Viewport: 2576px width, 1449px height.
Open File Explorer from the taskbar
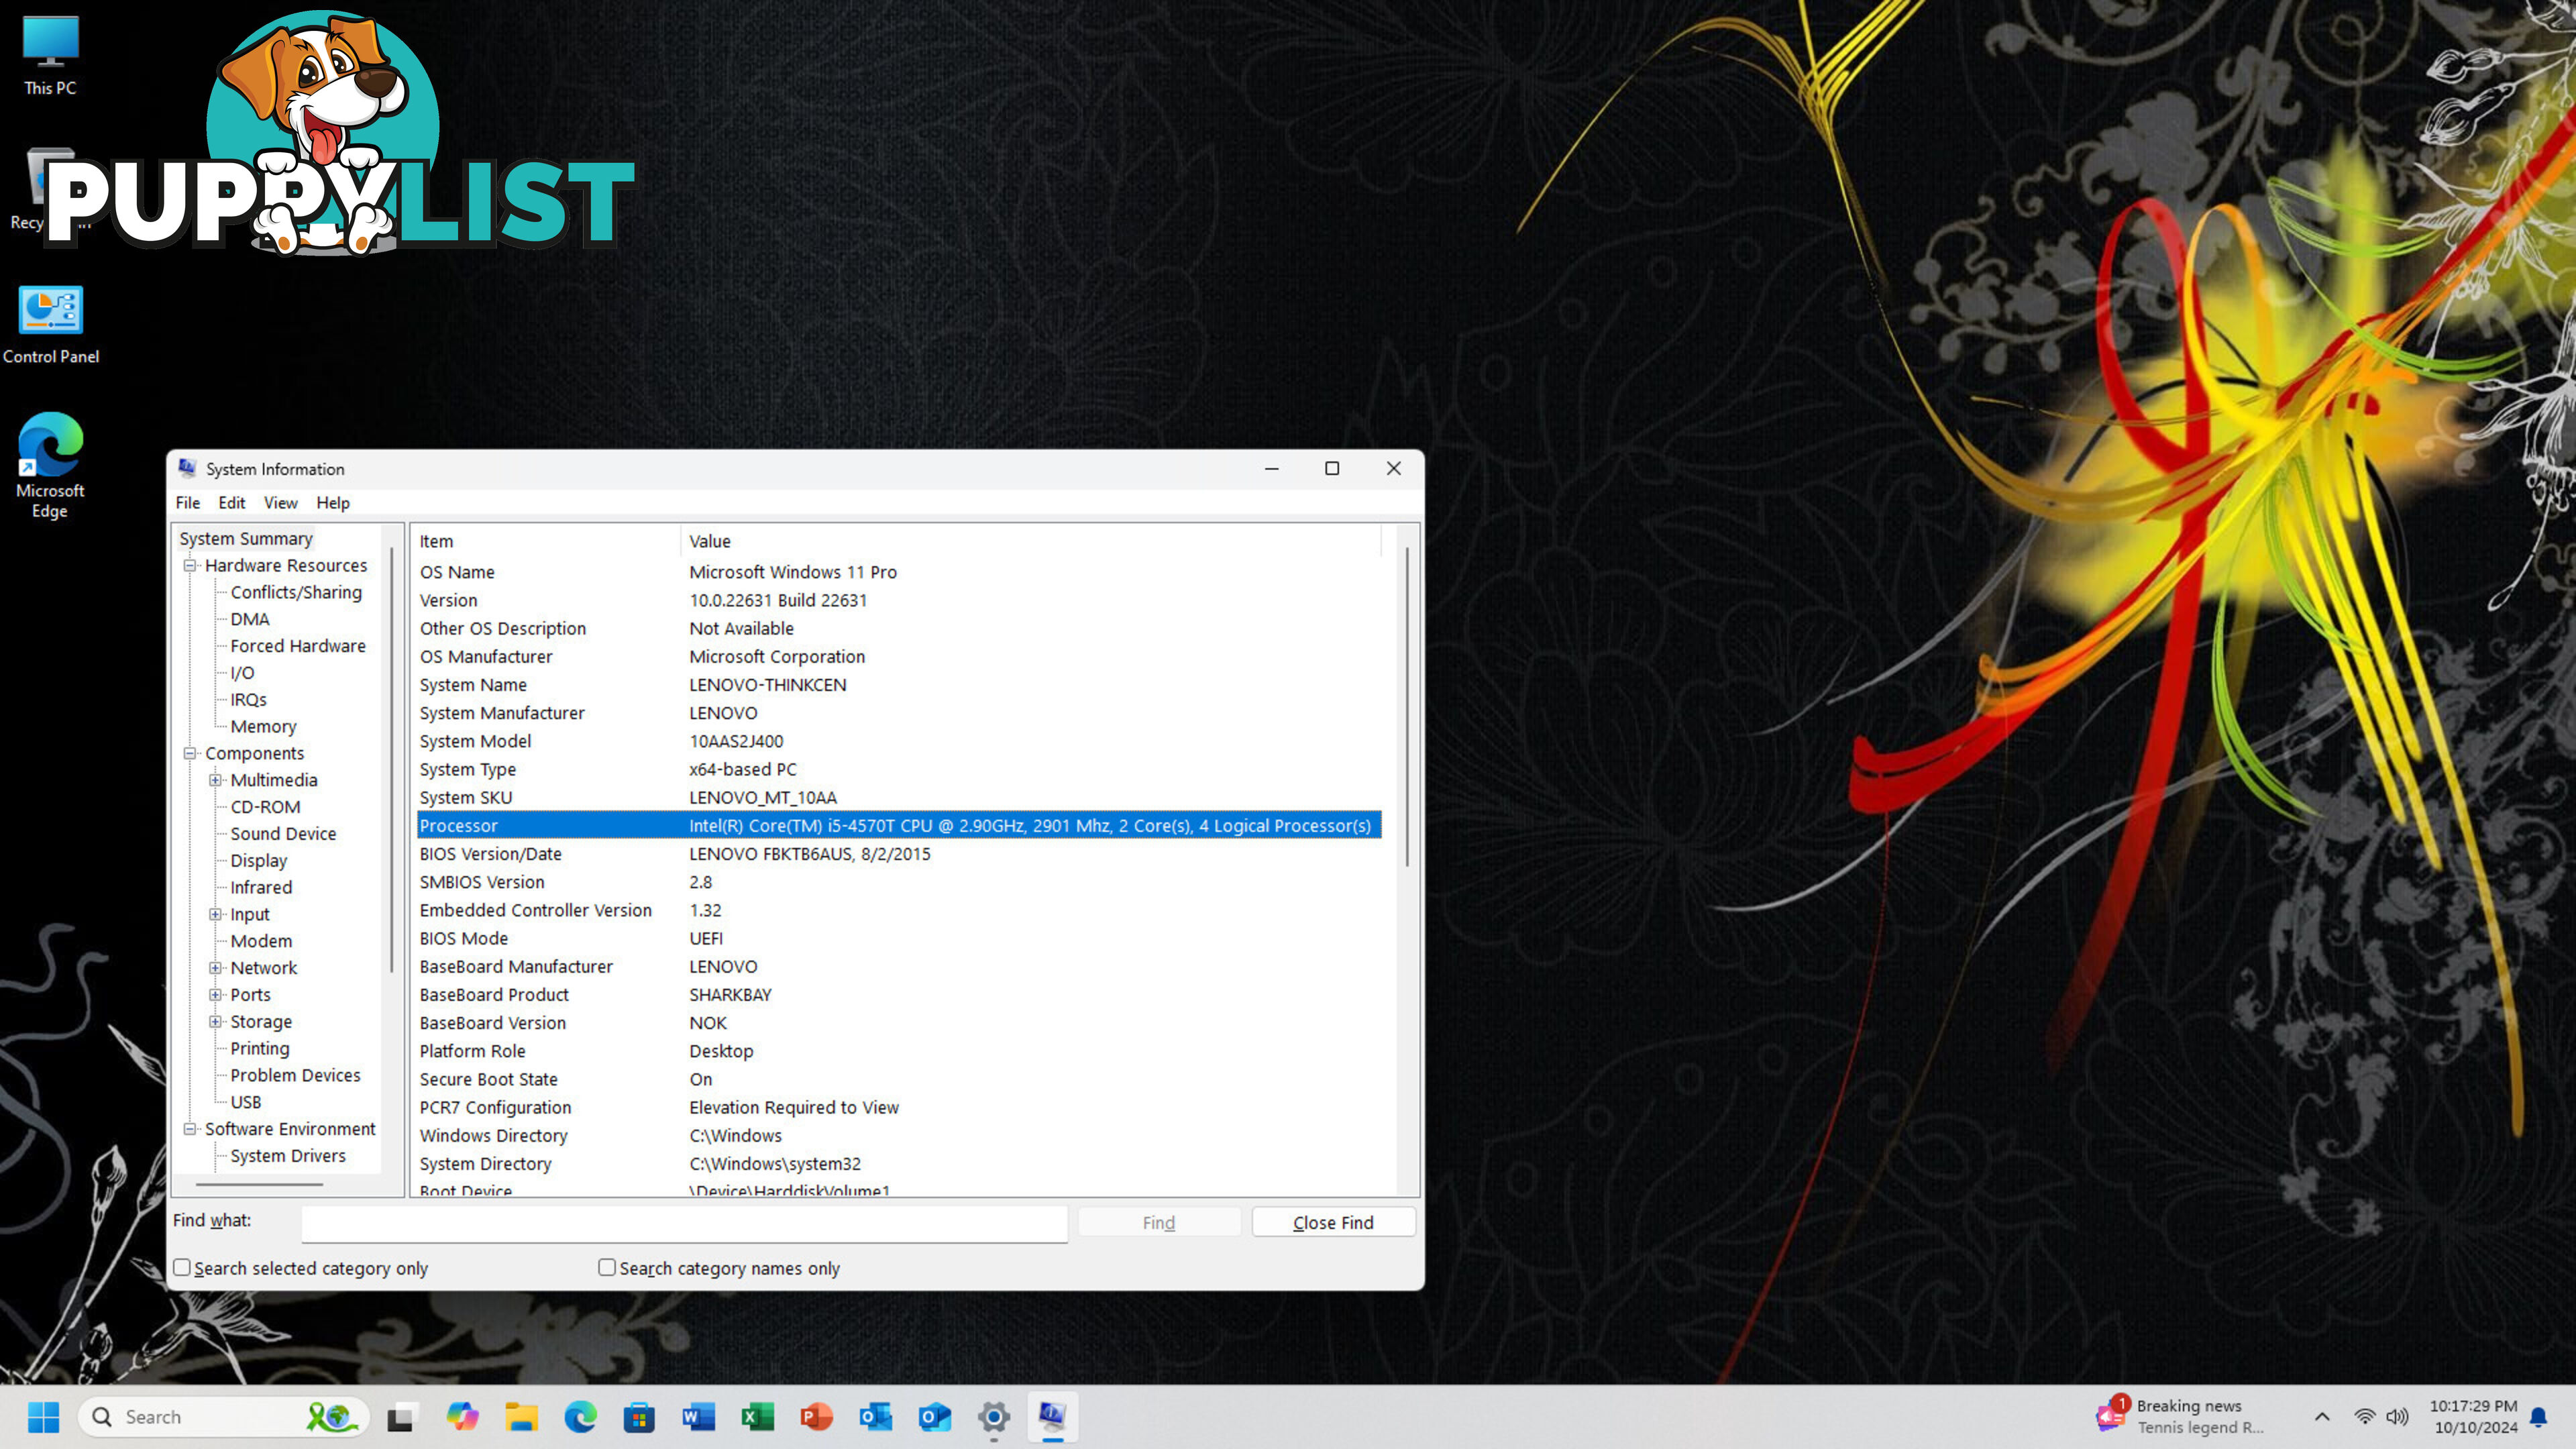tap(521, 1416)
